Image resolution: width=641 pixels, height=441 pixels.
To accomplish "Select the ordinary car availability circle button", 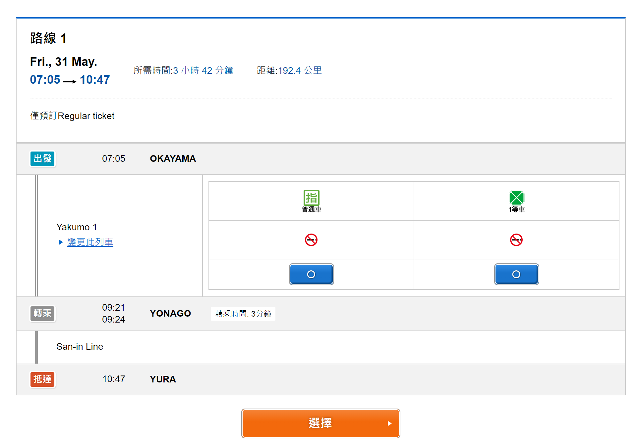I will tap(311, 274).
